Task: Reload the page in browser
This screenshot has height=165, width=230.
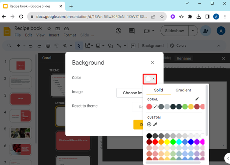Action: (x=21, y=17)
